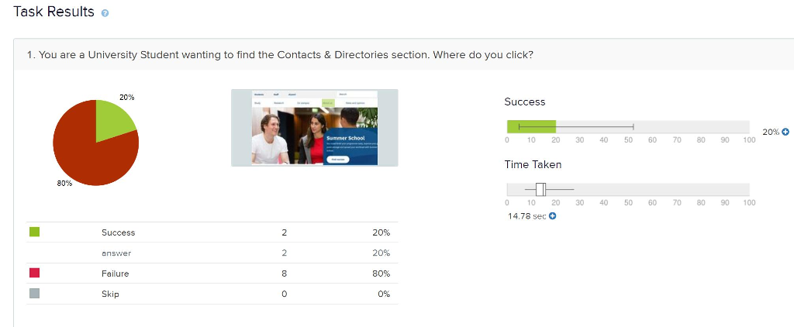Expand the 14.78 sec plus icon
The width and height of the screenshot is (794, 327).
[x=552, y=216]
